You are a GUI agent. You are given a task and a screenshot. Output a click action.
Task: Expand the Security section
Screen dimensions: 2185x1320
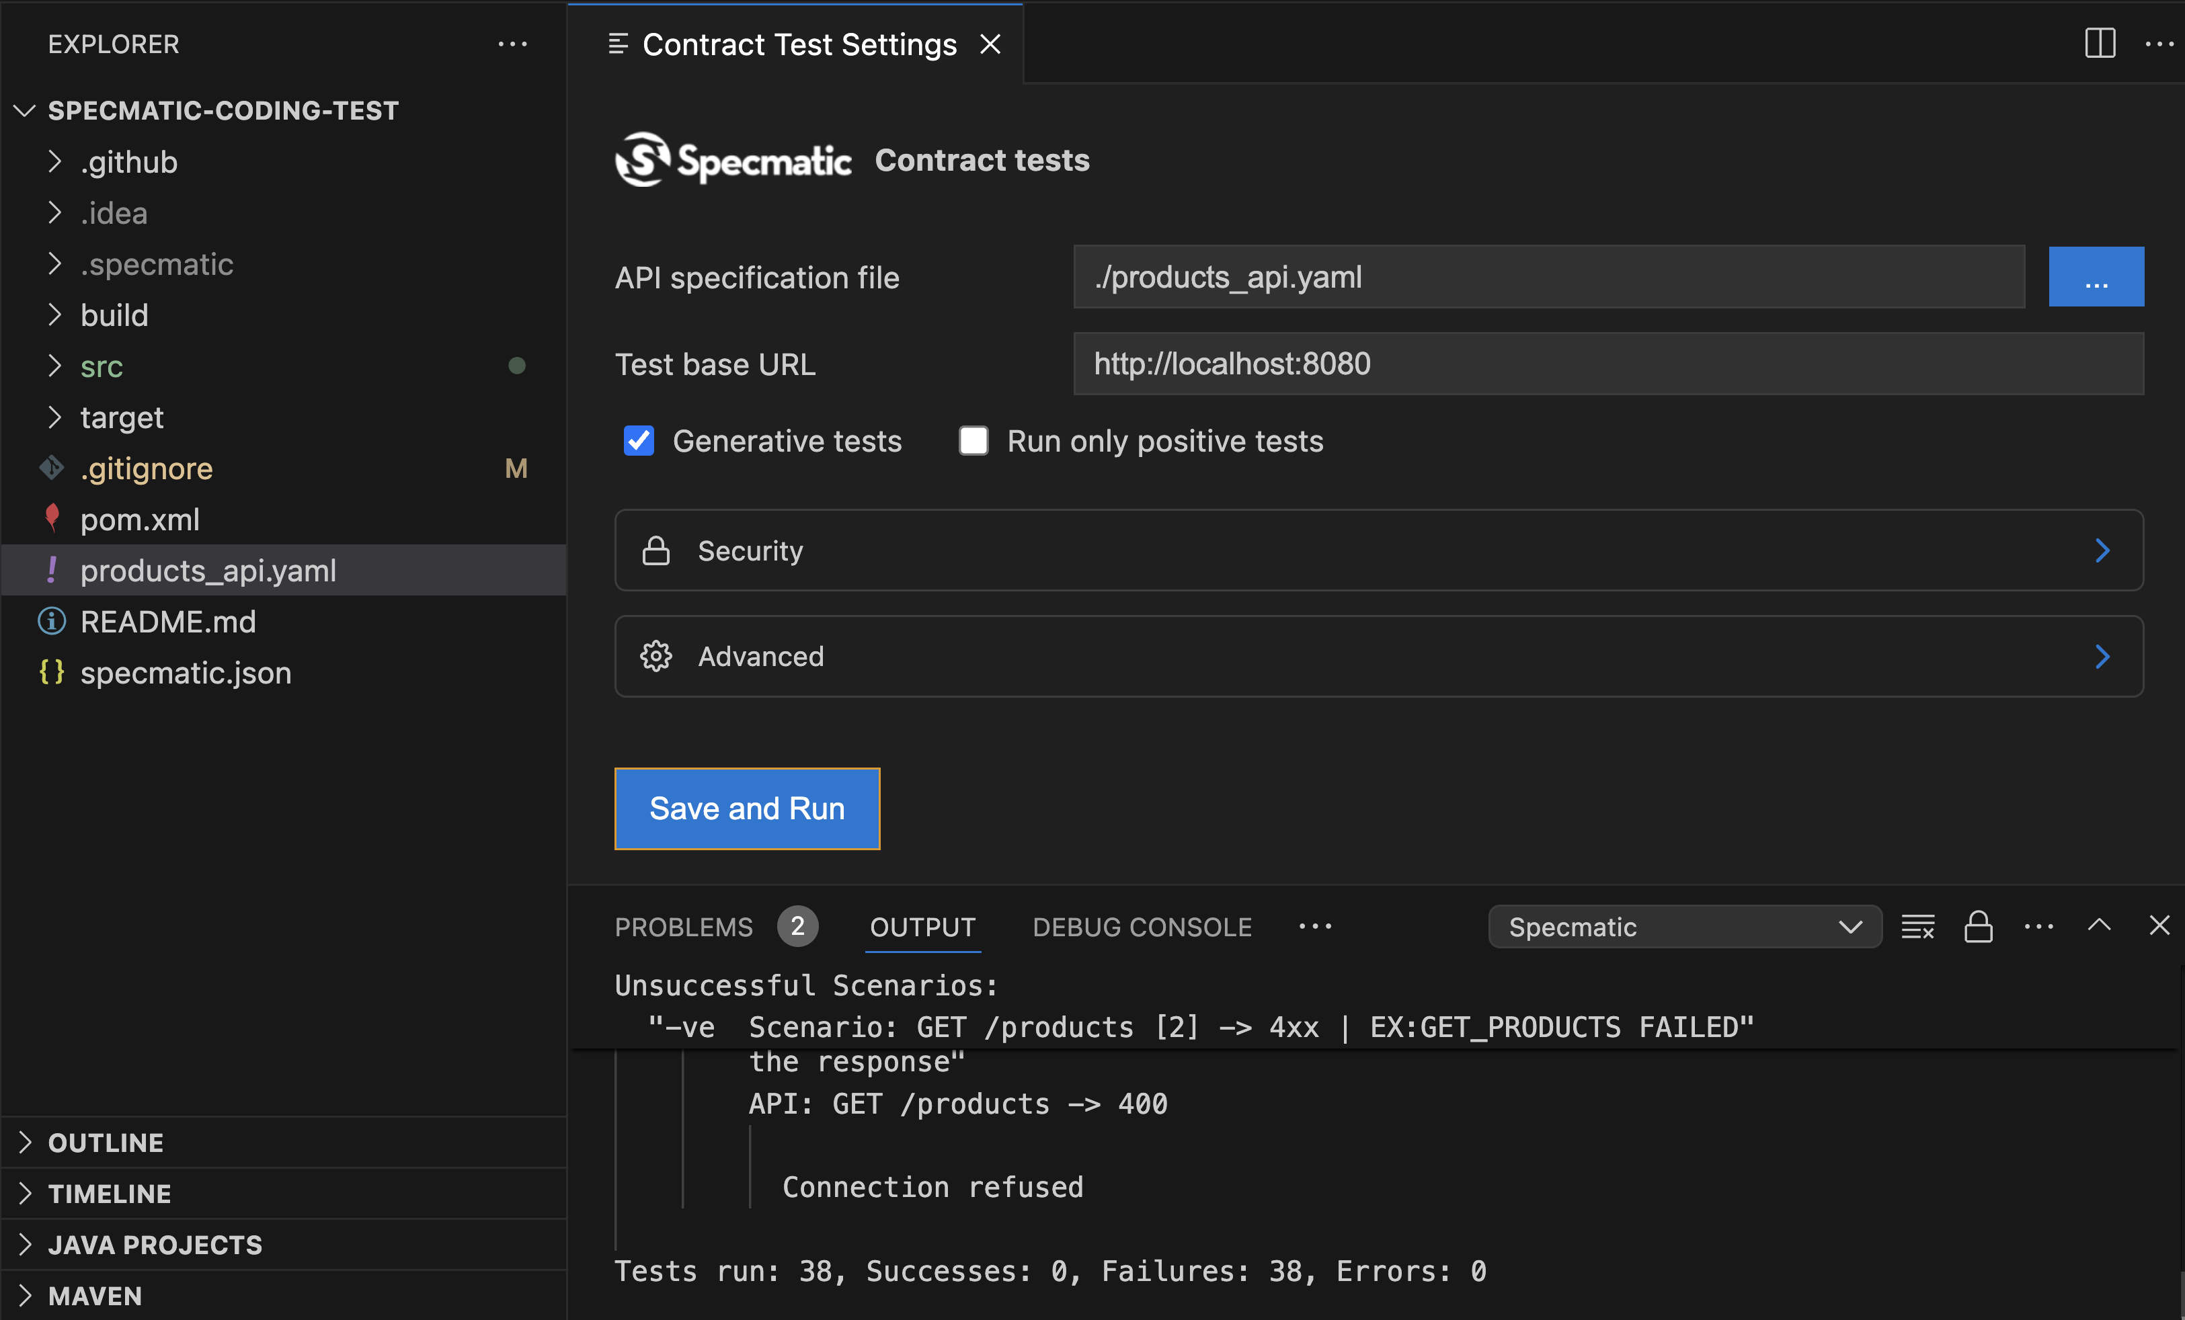[x=1378, y=550]
